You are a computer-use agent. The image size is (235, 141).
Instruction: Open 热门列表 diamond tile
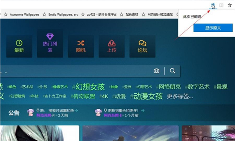[50, 43]
